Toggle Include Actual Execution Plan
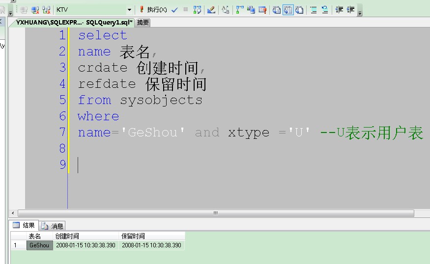The width and height of the screenshot is (430, 264). pos(240,10)
